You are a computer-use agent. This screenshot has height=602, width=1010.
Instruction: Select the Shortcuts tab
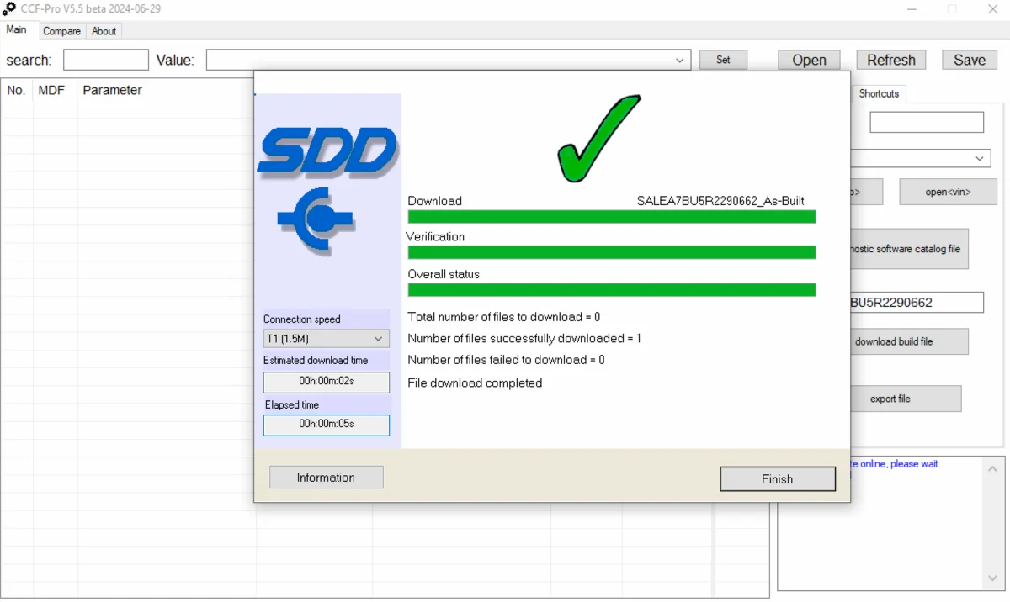tap(879, 93)
